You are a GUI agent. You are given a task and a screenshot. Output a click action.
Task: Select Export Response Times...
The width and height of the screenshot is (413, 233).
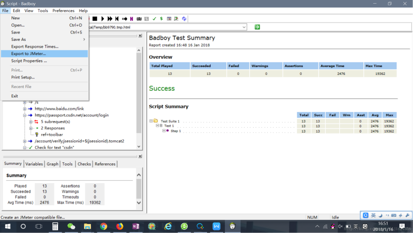[x=44, y=47]
